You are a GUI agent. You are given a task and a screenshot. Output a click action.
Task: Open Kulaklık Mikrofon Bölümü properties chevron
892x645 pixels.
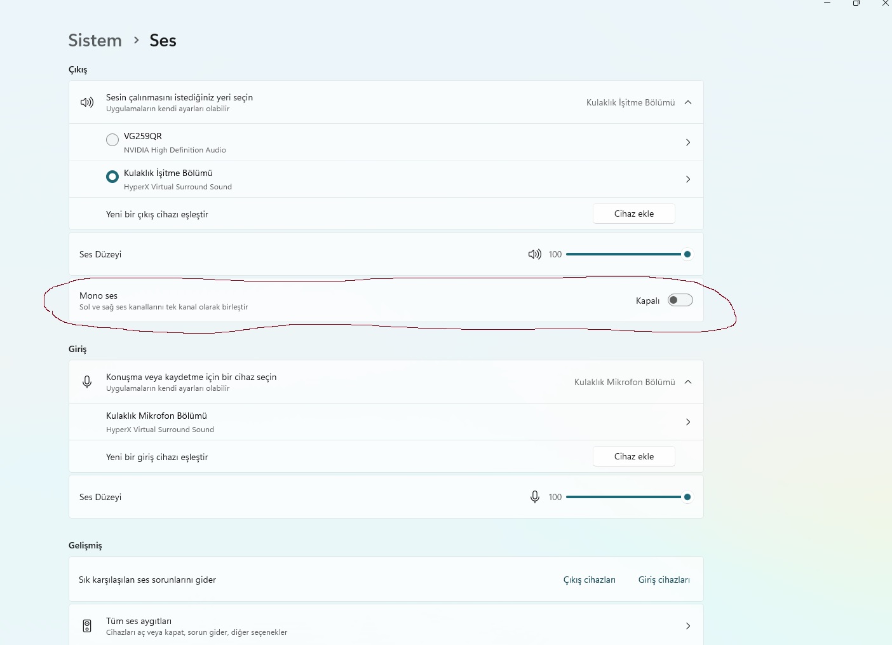[x=688, y=422]
